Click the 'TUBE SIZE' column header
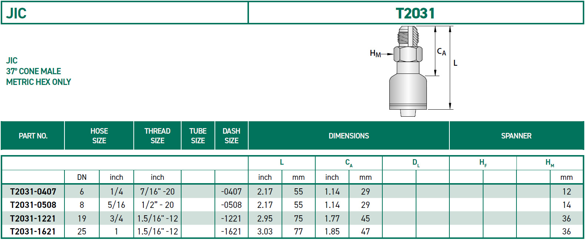 198,136
